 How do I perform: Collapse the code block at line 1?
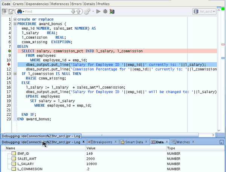coord(15,19)
